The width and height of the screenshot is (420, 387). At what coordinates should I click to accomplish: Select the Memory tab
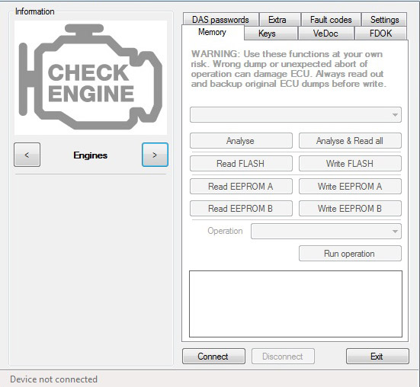click(x=213, y=33)
